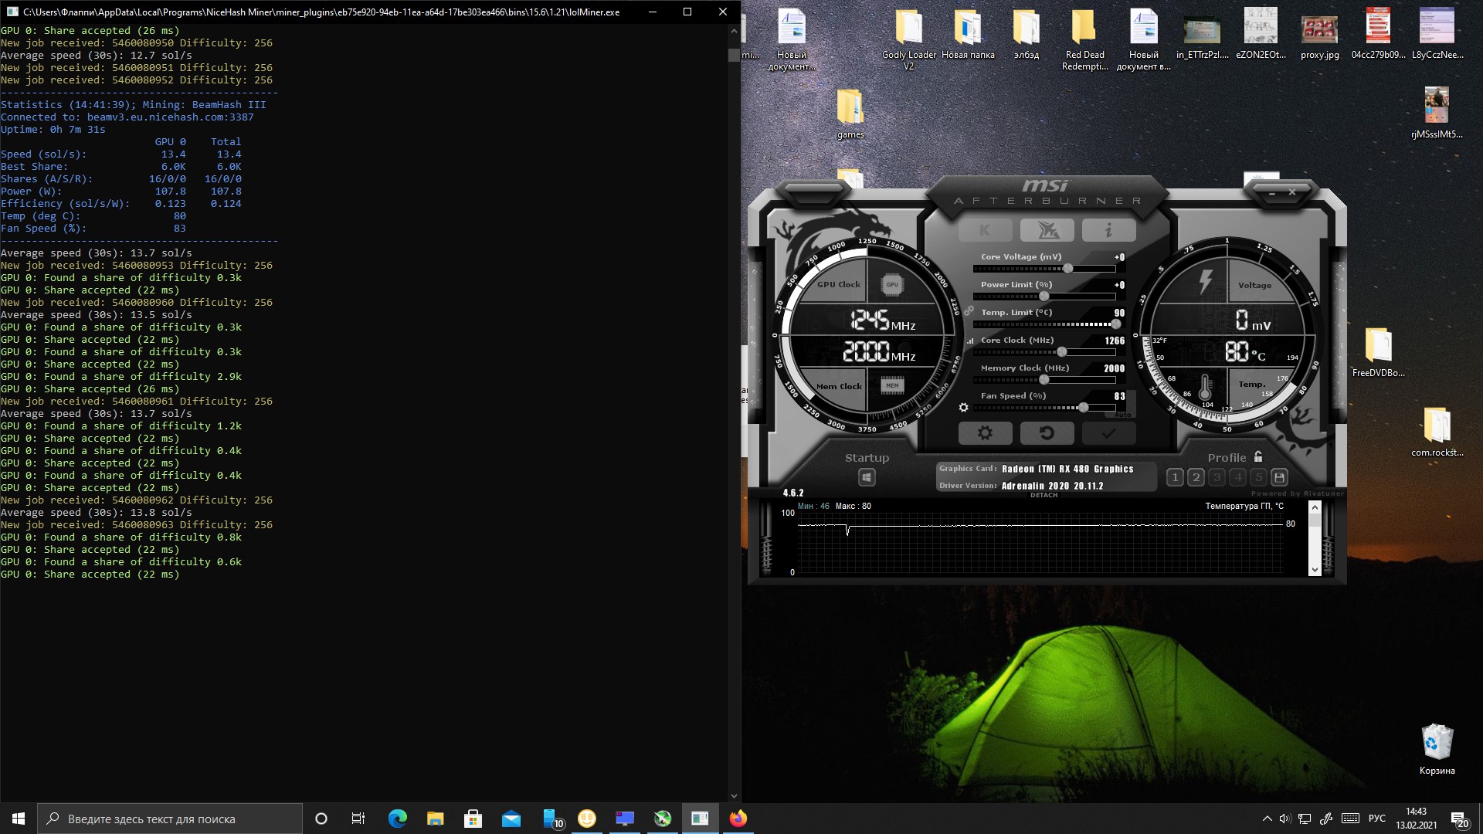Select the games folder on desktop
Screen dimensions: 1483x834
pyautogui.click(x=850, y=114)
